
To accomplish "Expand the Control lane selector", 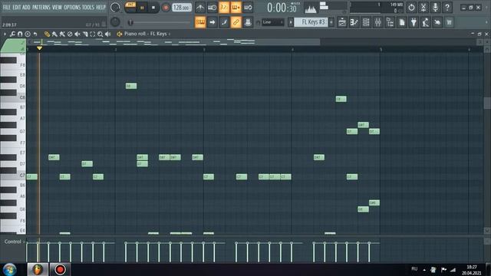I will click(14, 242).
